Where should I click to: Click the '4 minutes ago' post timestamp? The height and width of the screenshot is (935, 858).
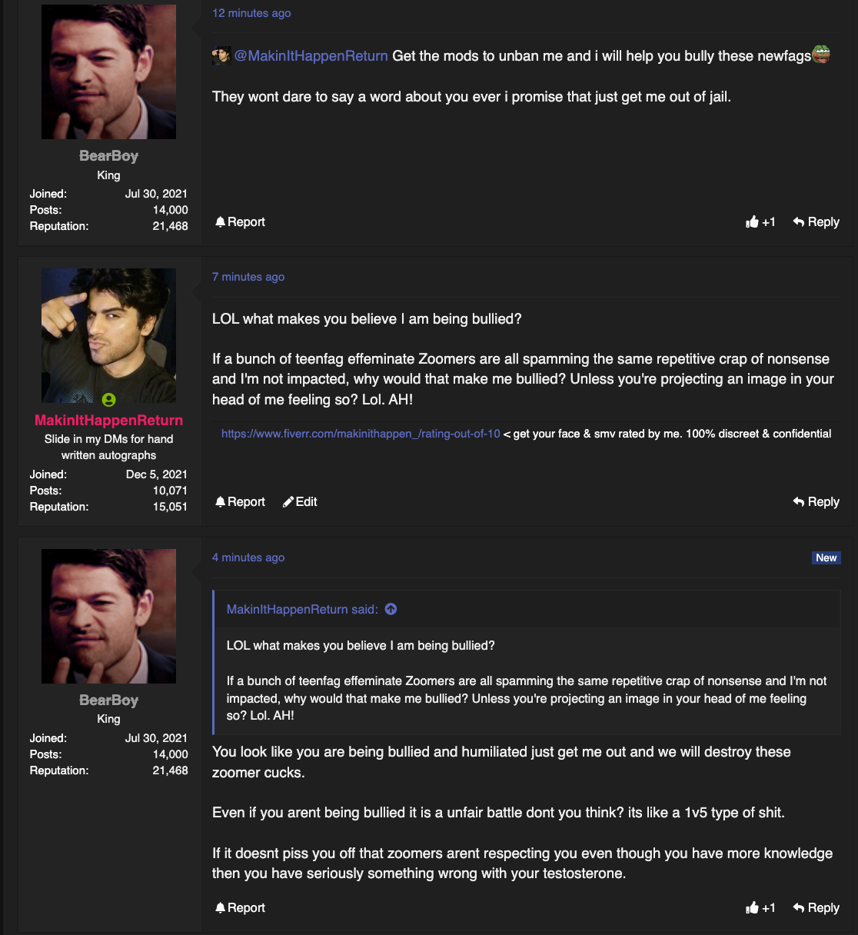tap(248, 557)
